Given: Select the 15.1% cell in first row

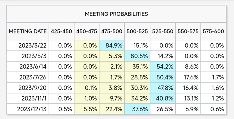Looking at the screenshot, I should point(137,46).
